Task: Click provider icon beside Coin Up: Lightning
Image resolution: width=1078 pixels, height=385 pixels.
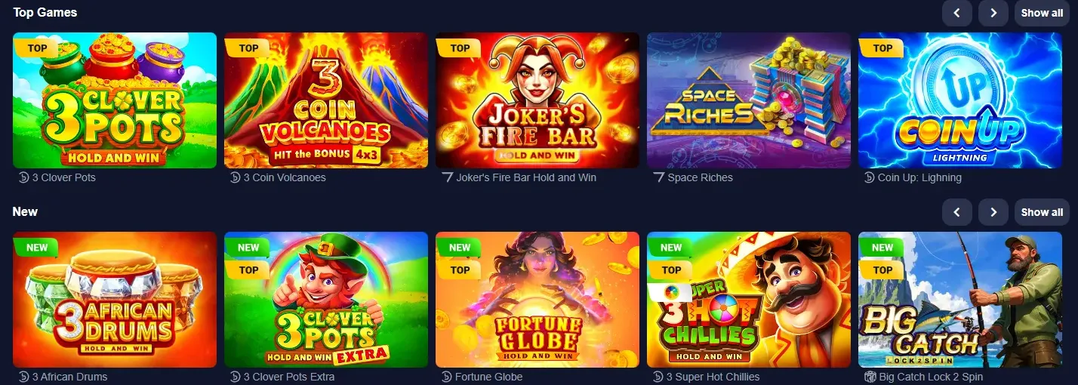Action: click(869, 177)
